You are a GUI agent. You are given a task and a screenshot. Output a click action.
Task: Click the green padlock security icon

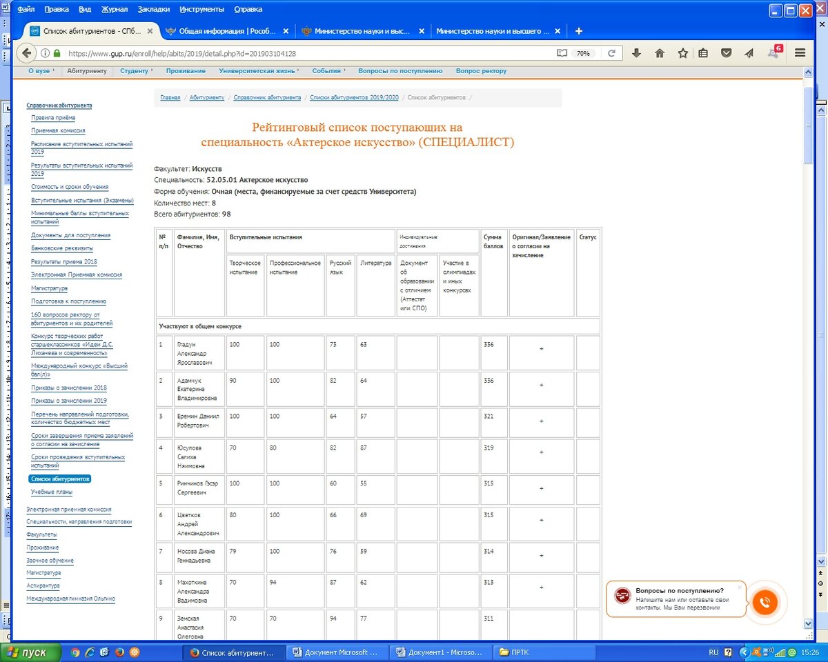[57, 53]
